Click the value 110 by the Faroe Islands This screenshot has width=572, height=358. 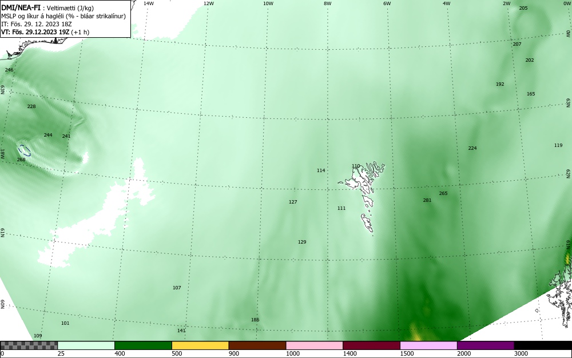[356, 166]
